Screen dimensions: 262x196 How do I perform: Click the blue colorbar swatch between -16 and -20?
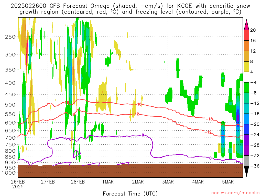pyautogui.click(x=246, y=119)
